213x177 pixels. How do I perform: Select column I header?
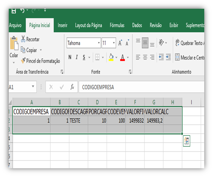coord(191,102)
